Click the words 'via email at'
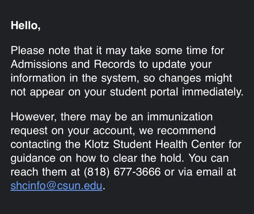This screenshot has width=254, height=214. [x=207, y=172]
